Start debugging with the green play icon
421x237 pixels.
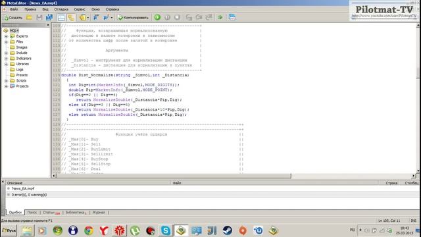[x=157, y=18]
